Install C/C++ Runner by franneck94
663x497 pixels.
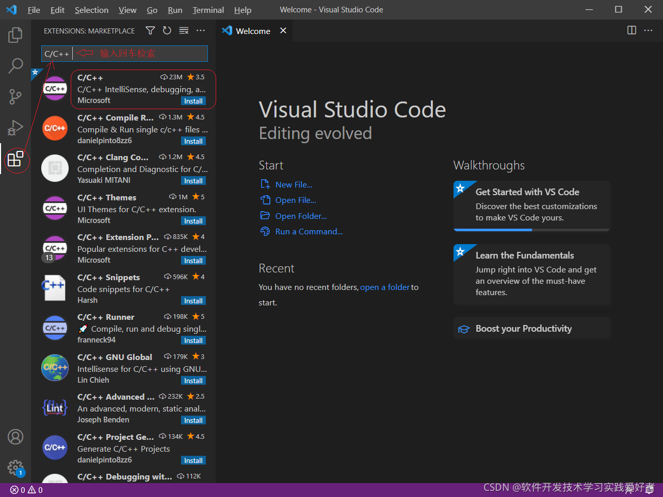193,340
